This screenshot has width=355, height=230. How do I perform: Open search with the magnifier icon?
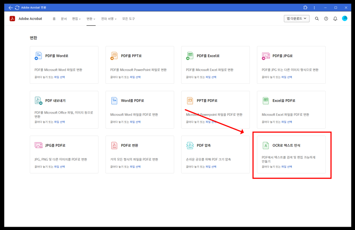point(317,19)
